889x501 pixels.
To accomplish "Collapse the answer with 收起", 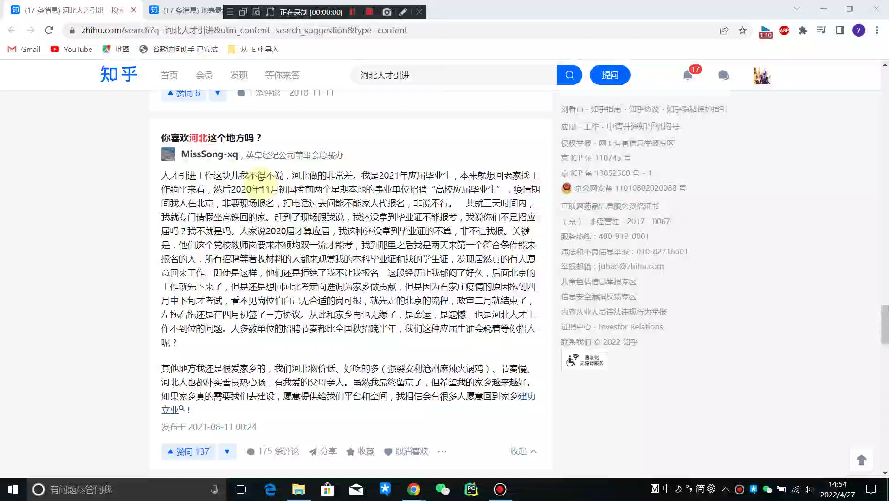I will coord(523,451).
